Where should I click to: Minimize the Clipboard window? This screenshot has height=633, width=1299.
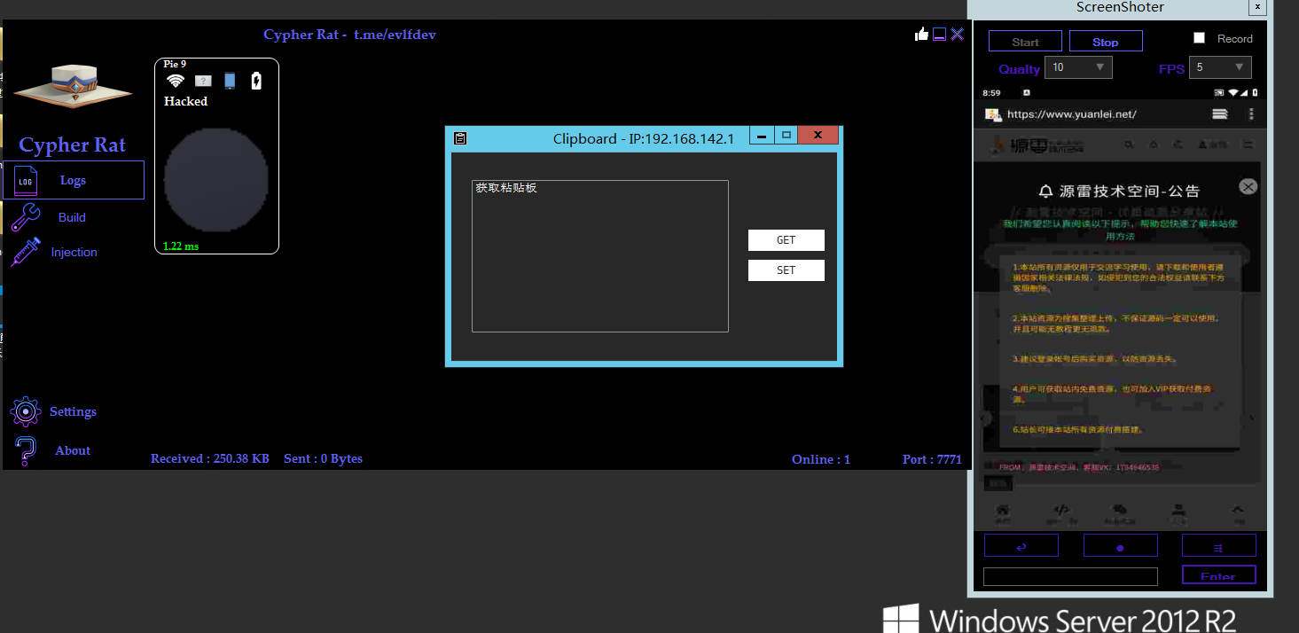tap(762, 136)
